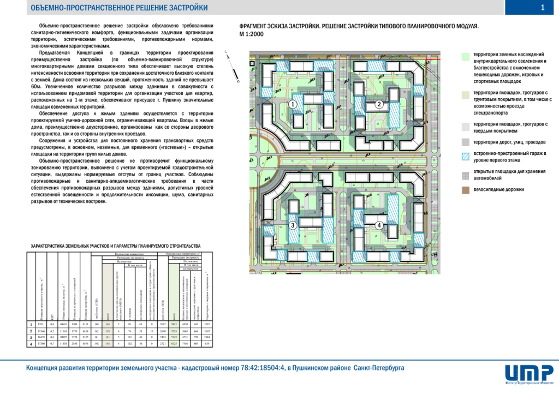Click legend text 'открытые площадки для хранения автомобилей'
The width and height of the screenshot is (559, 395).
tap(509, 175)
